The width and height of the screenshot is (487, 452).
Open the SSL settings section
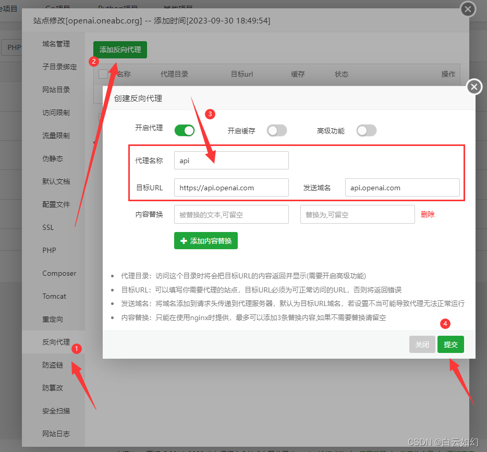(48, 227)
